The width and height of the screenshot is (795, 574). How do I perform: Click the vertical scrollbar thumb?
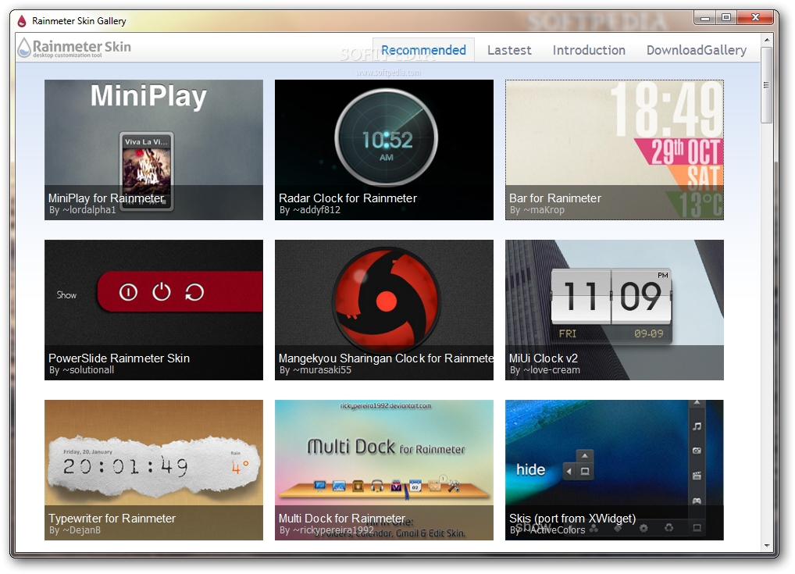766,85
